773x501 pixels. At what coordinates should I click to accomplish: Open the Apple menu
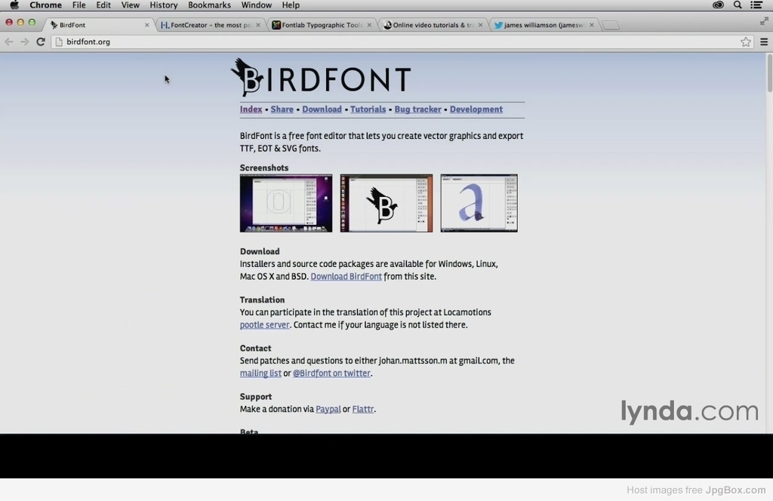(x=14, y=5)
